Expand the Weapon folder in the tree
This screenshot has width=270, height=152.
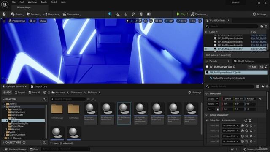pyautogui.click(x=7, y=129)
